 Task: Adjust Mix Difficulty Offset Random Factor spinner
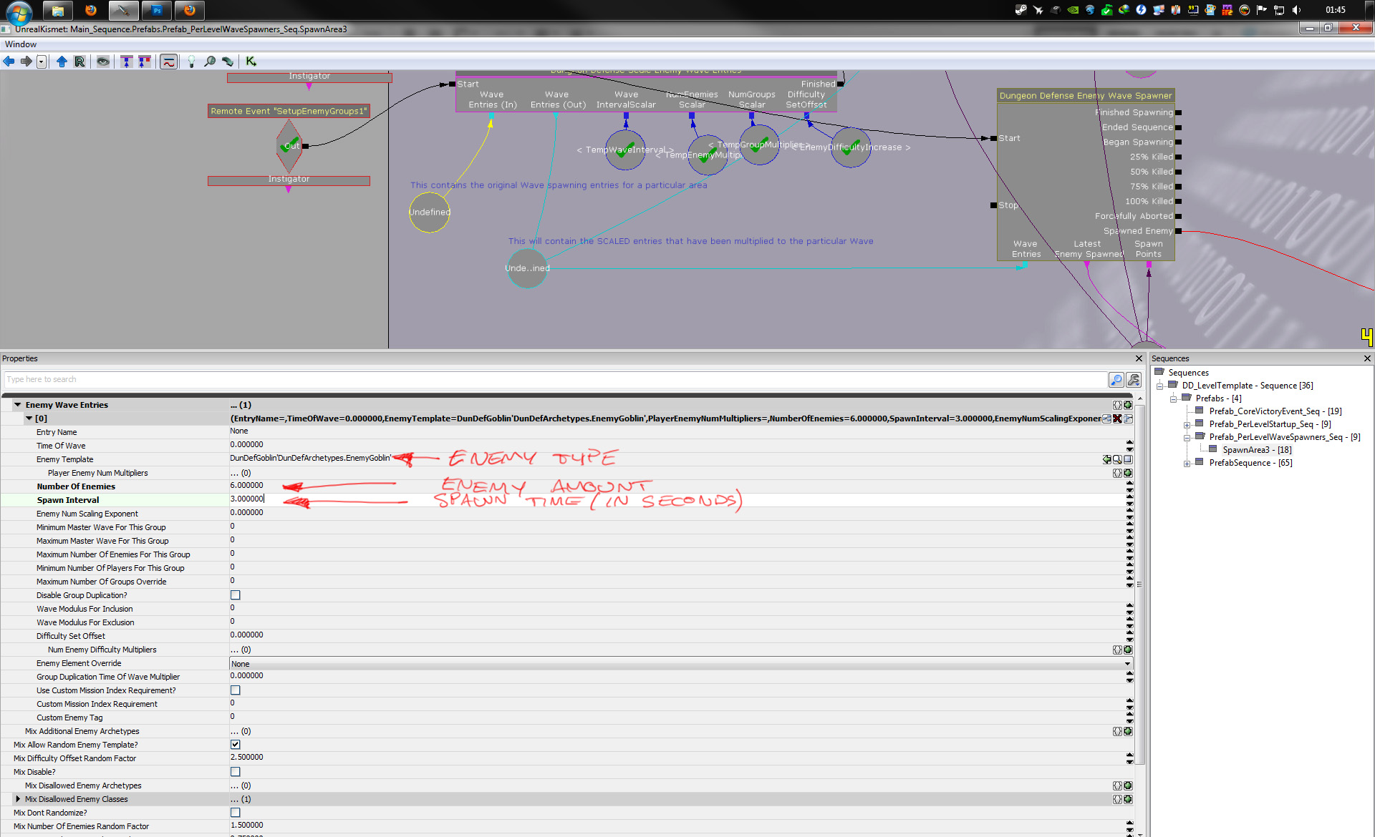[1129, 758]
